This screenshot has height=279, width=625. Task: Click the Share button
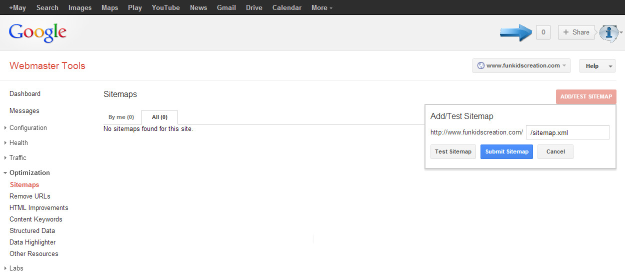tap(576, 32)
